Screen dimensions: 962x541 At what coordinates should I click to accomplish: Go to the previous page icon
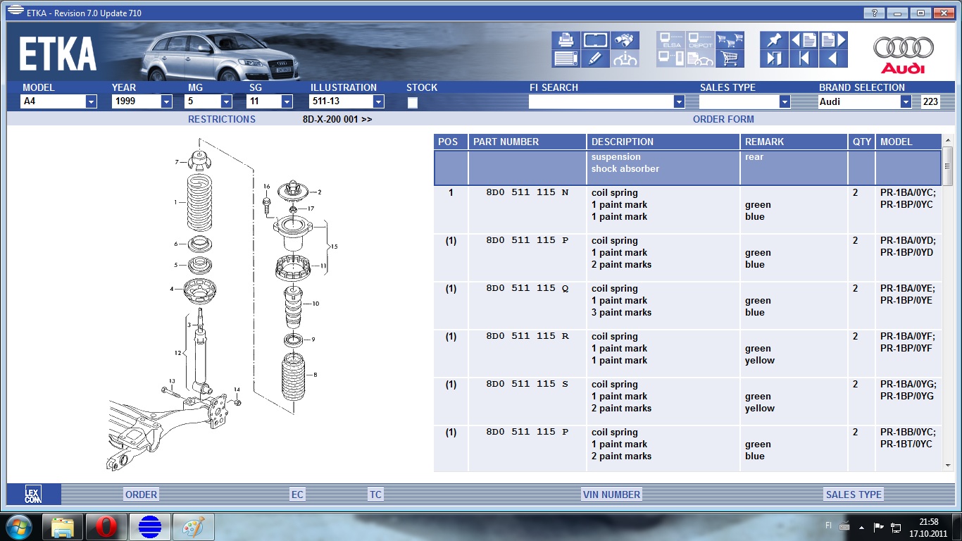tap(804, 39)
